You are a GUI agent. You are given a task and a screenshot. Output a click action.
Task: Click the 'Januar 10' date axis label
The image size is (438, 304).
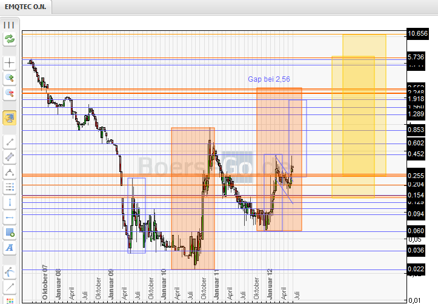point(164,284)
